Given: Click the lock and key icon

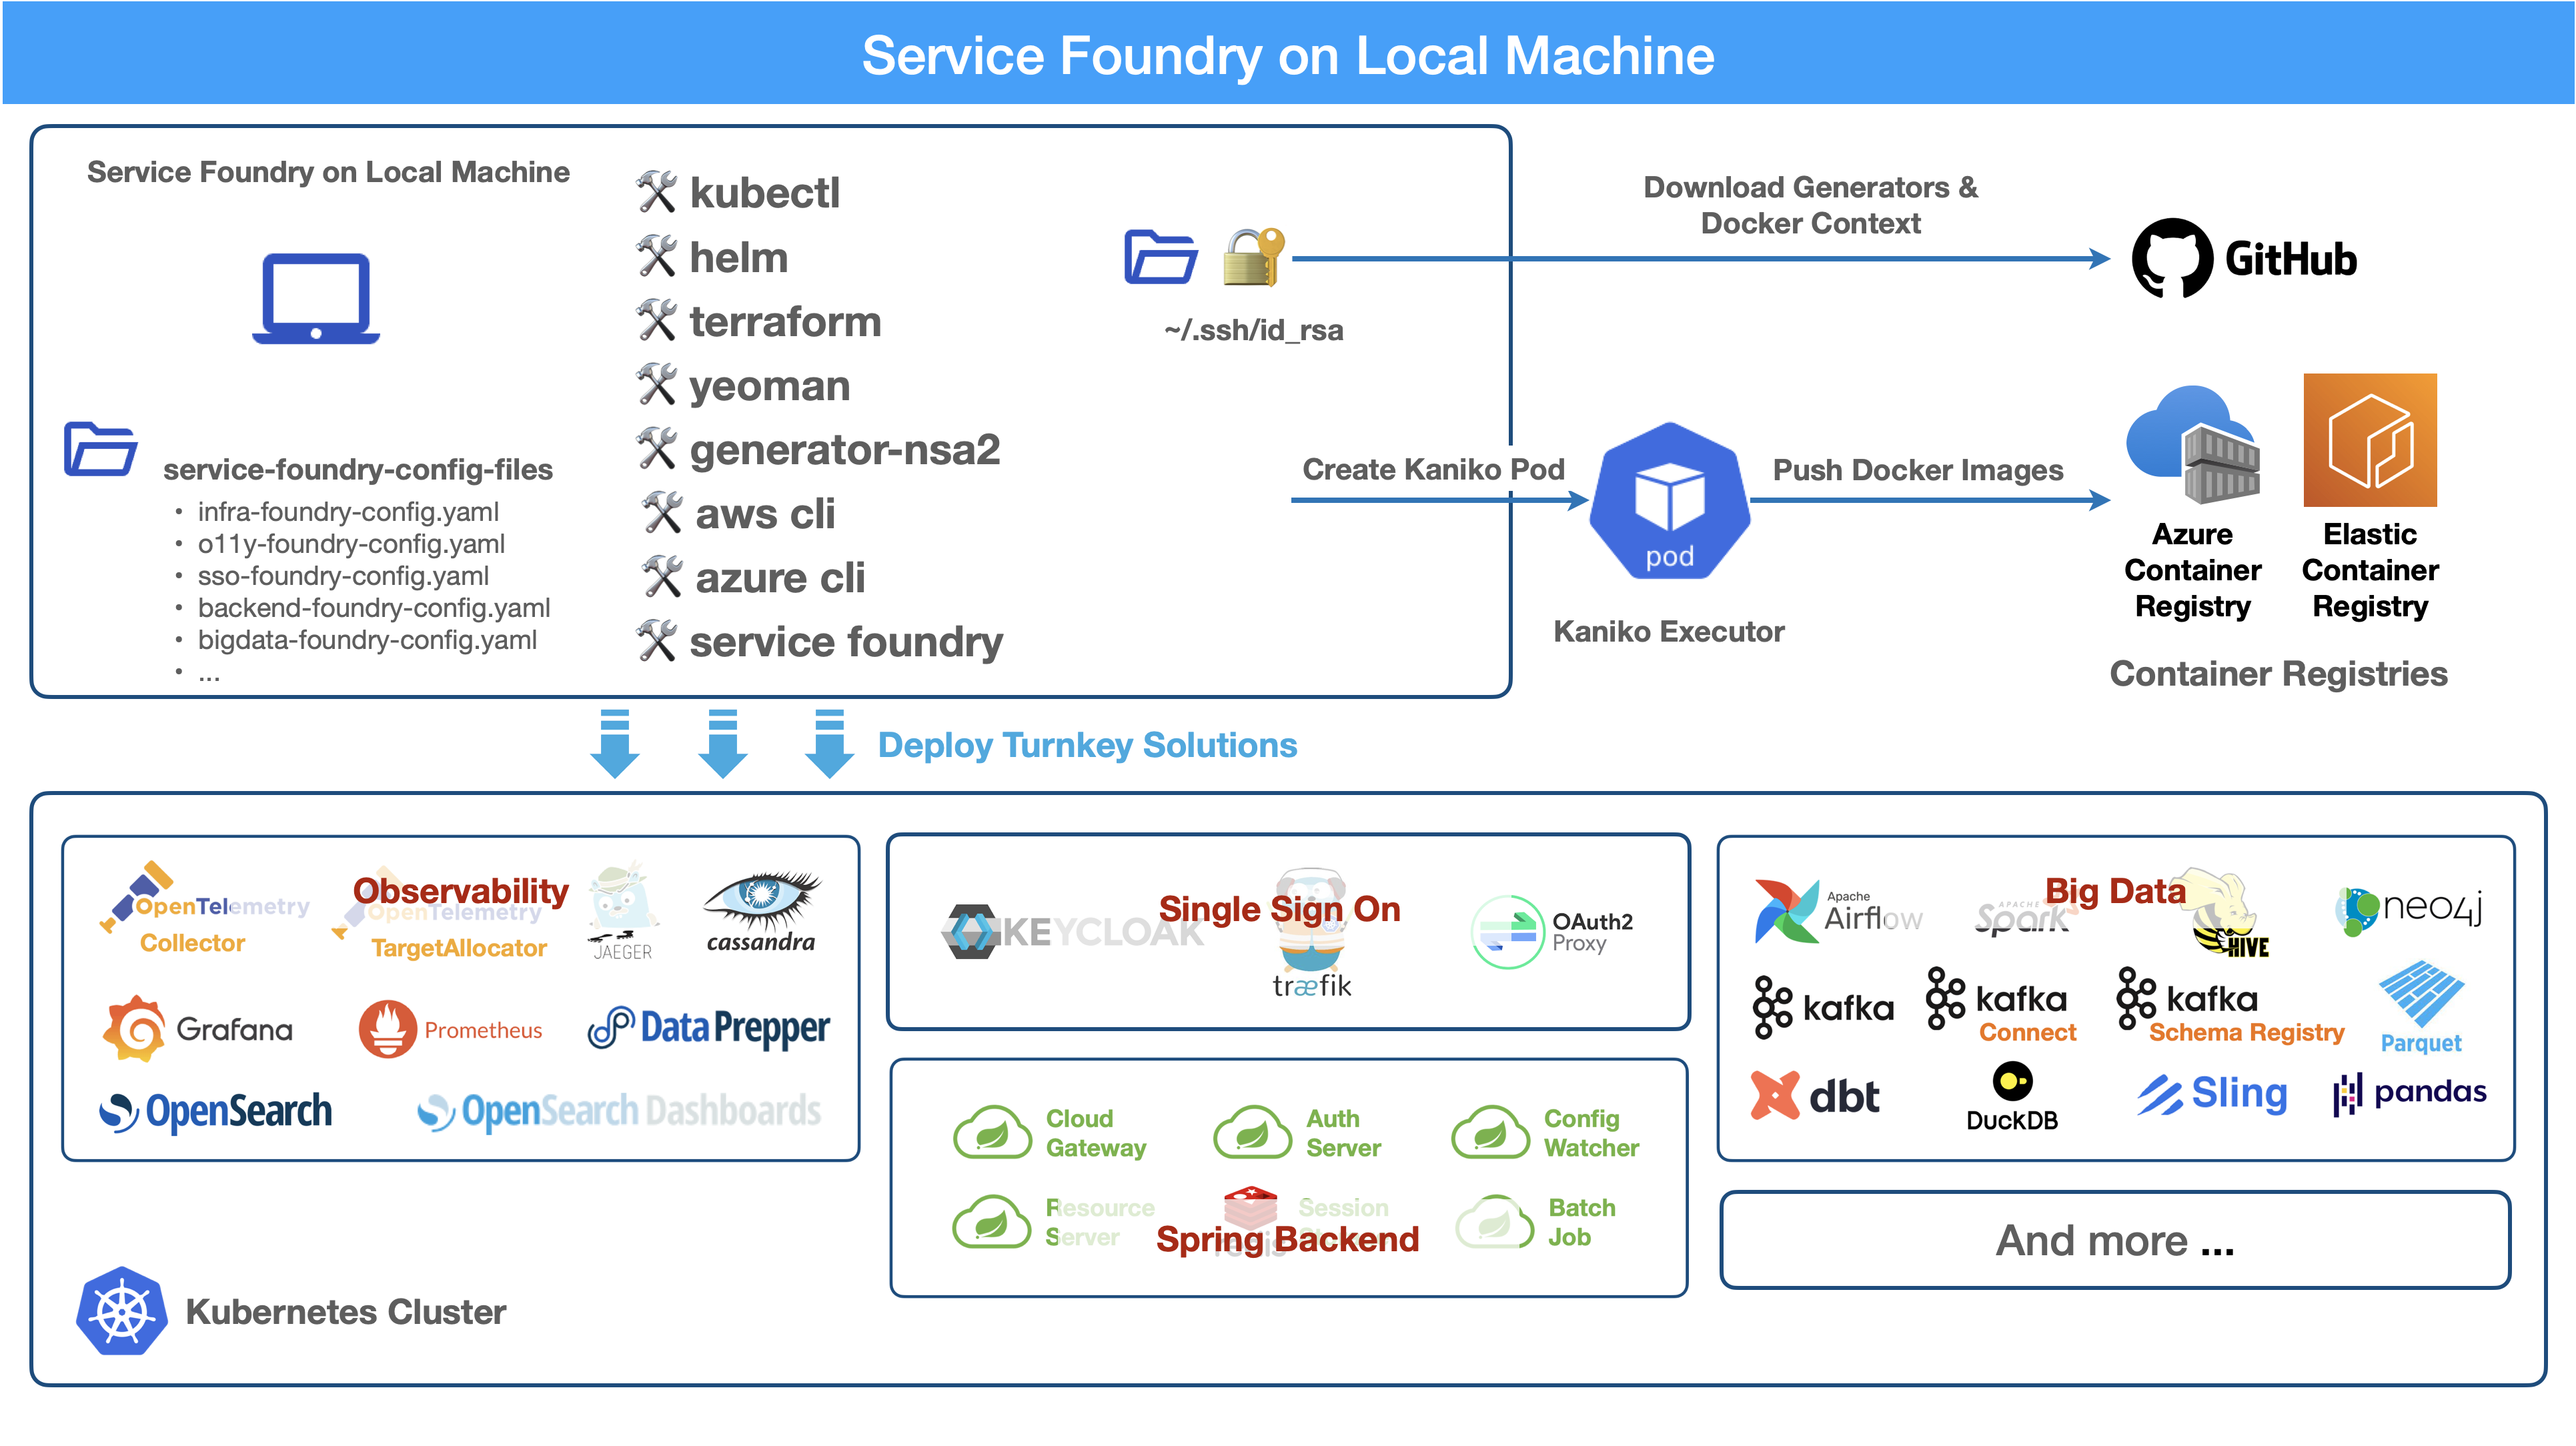Looking at the screenshot, I should coord(1253,257).
